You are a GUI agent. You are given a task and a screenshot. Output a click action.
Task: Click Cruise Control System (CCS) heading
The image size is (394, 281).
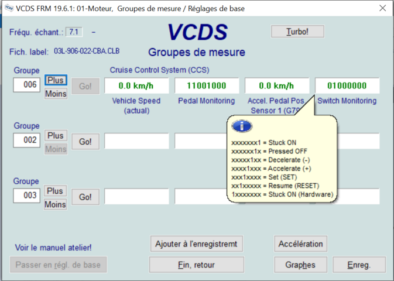point(160,70)
